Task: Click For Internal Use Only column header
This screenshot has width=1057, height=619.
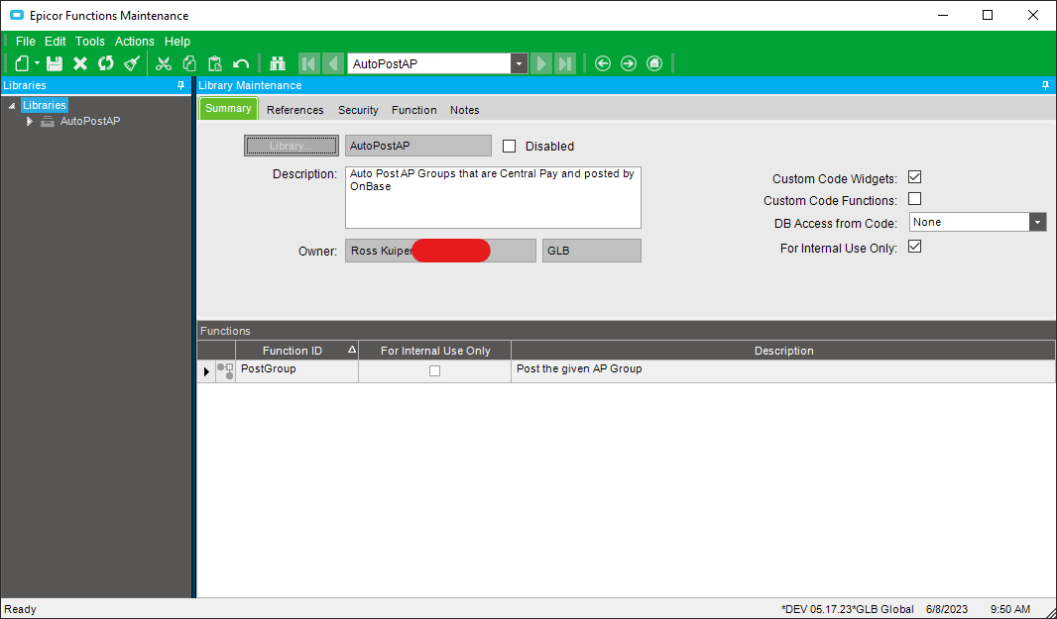Action: coord(435,351)
